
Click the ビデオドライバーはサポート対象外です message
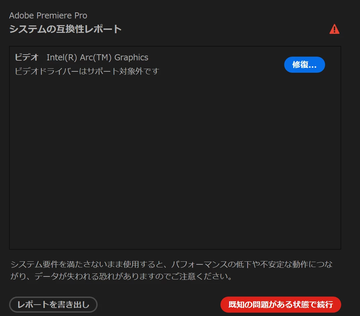point(87,71)
